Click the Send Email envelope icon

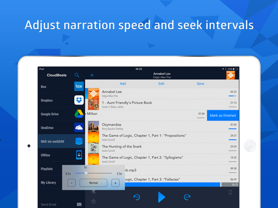coord(79,204)
